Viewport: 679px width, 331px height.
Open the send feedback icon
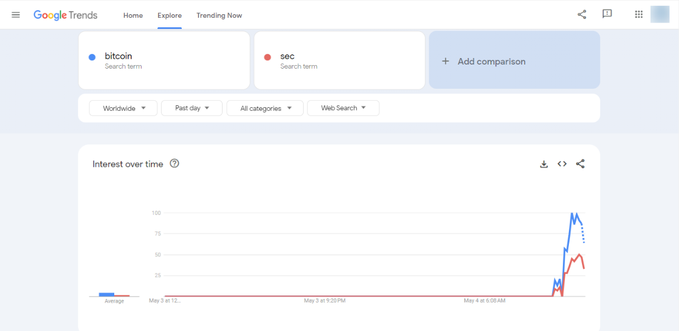point(607,14)
